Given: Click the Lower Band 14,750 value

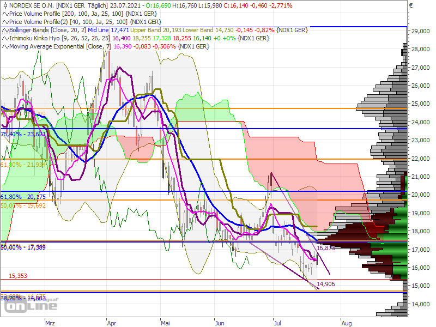Looking at the screenshot, I should (x=208, y=30).
